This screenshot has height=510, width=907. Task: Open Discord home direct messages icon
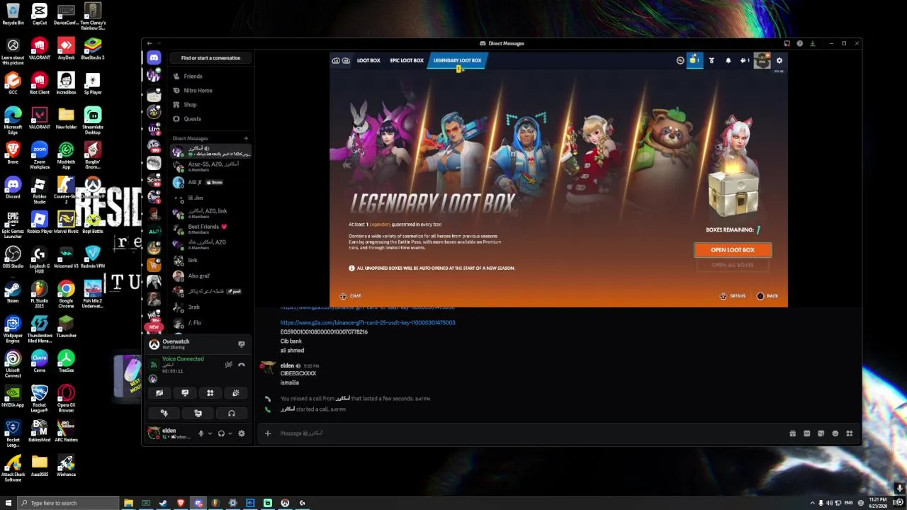154,58
